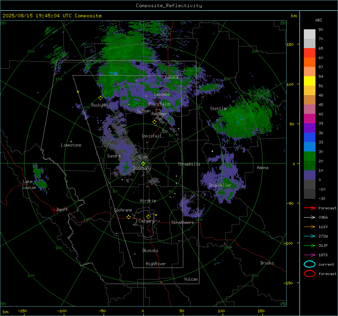Screen dimensions: 338x316
Task: Click the Stettler city label
Action: click(219, 109)
